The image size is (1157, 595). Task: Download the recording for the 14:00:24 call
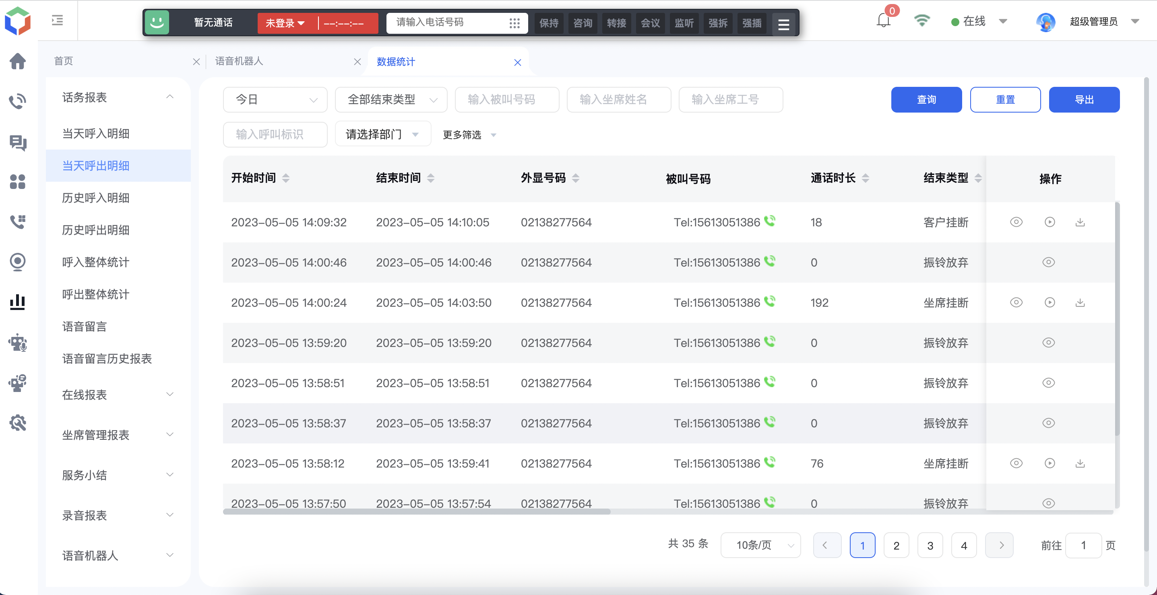click(x=1080, y=302)
